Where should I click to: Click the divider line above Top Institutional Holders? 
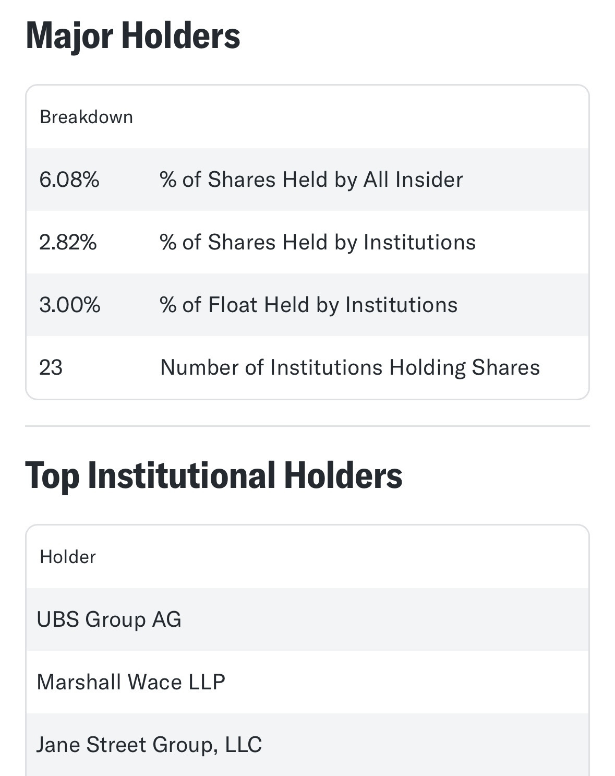(x=307, y=426)
